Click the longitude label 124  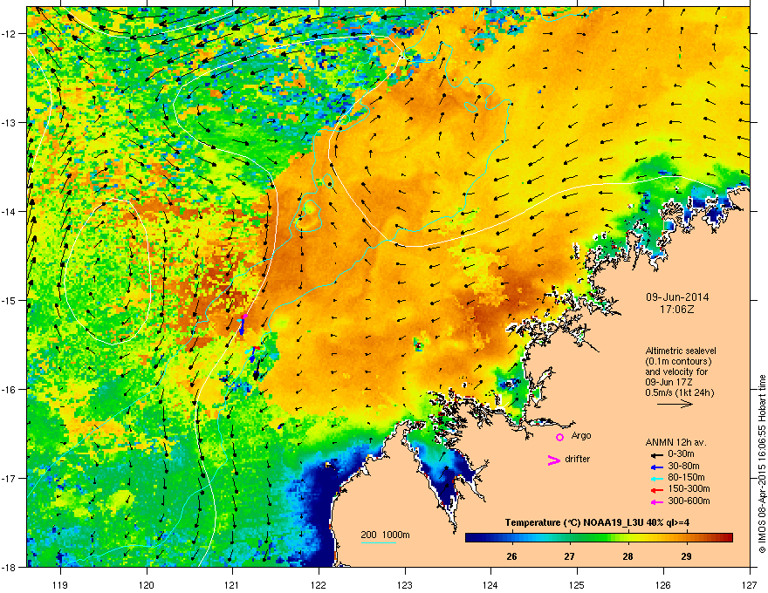click(490, 584)
